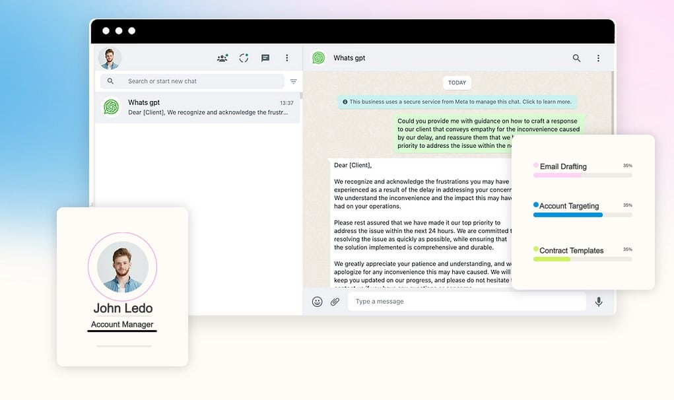This screenshot has width=674, height=400.
Task: Open the chat header three-dot menu
Action: [x=598, y=58]
